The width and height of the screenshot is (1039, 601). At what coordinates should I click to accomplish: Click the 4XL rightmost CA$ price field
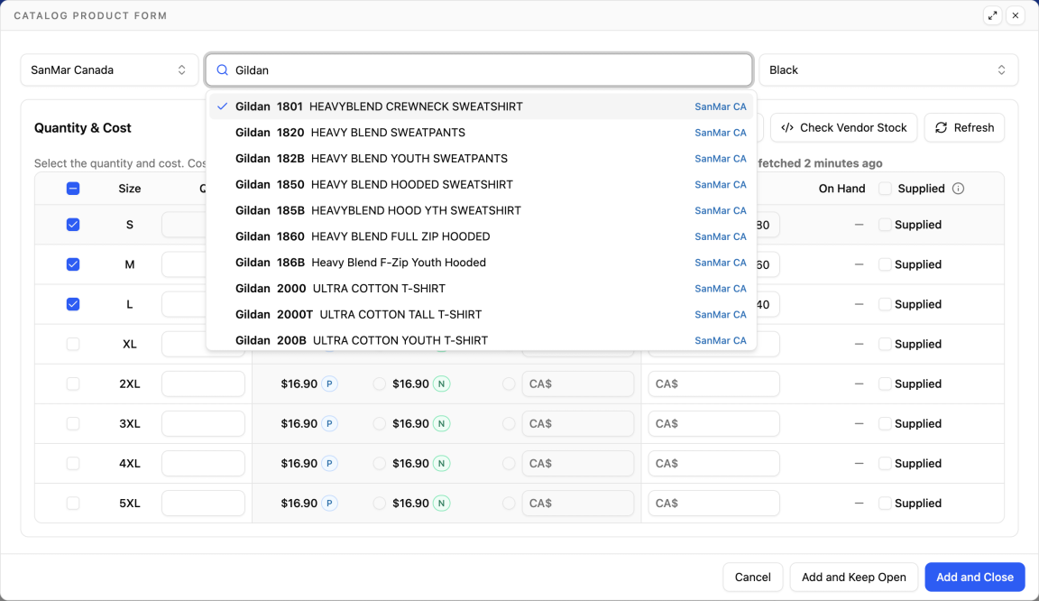point(713,463)
